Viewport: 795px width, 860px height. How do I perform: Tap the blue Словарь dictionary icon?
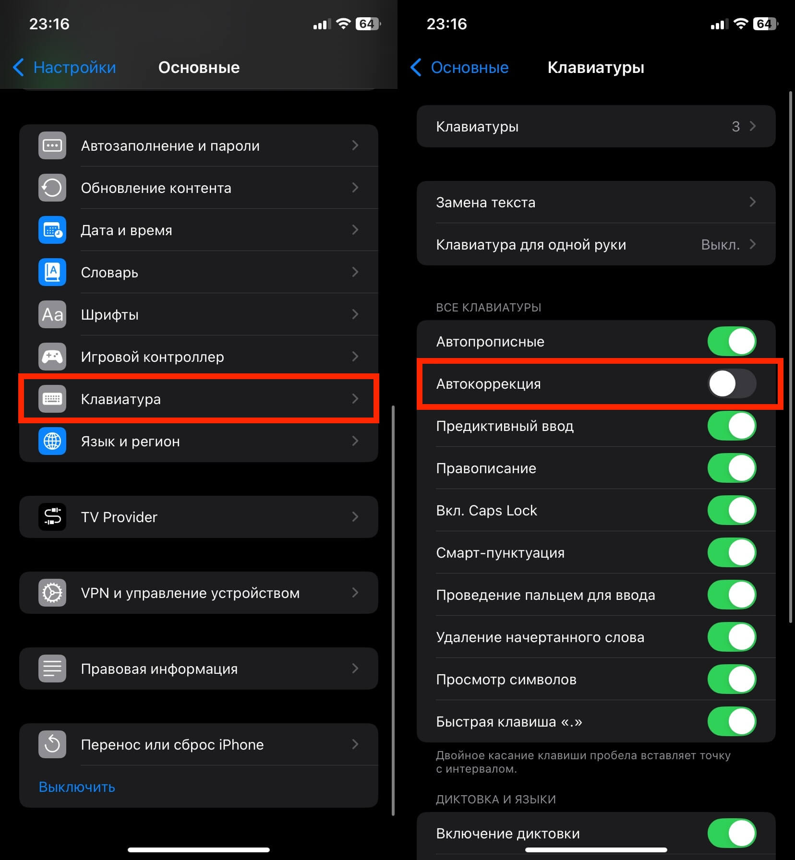click(52, 272)
